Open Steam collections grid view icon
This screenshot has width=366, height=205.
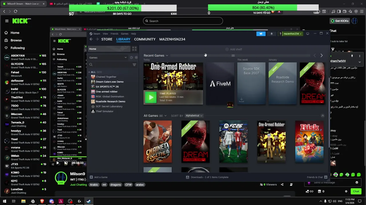click(134, 49)
